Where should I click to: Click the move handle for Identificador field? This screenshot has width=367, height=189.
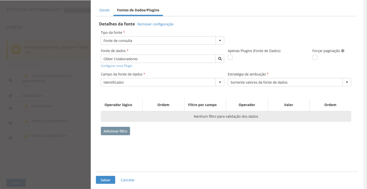pyautogui.click(x=10, y=108)
